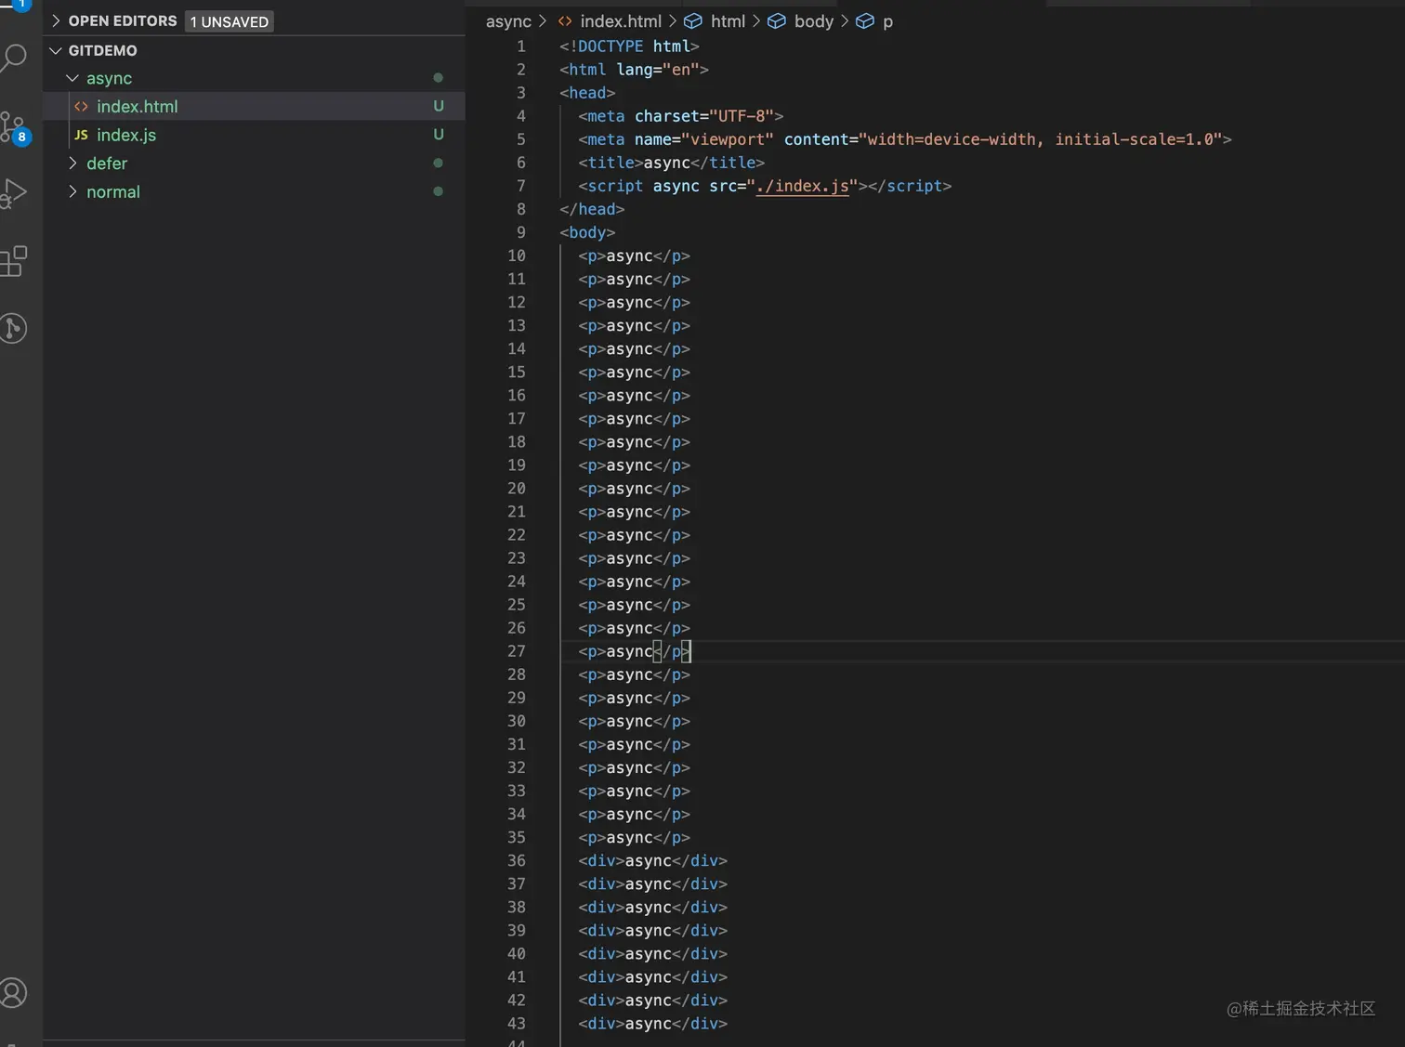Click the meta charset="UTF-8" line

point(681,116)
